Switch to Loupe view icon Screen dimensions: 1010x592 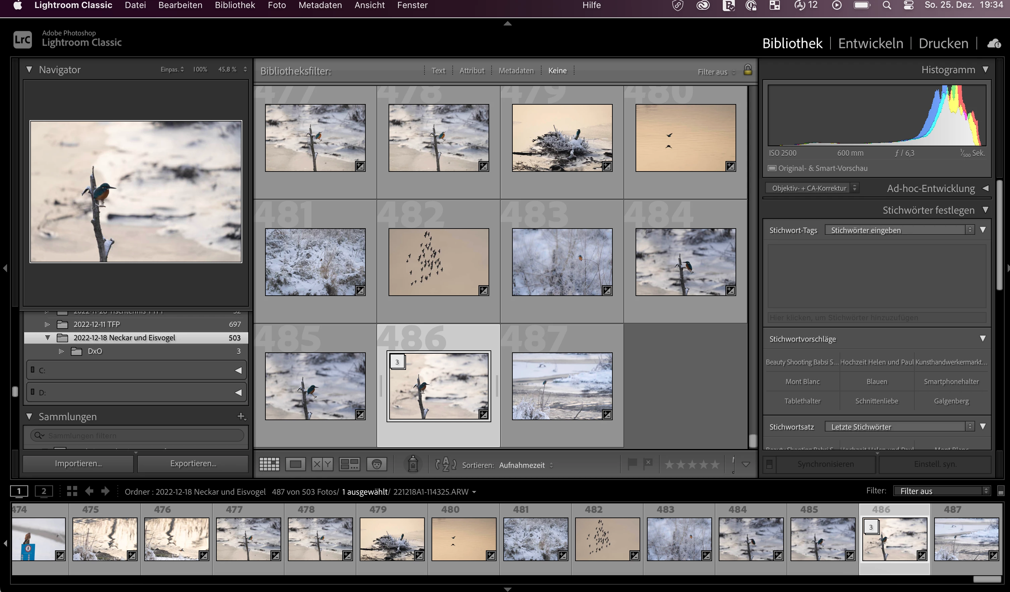tap(295, 464)
